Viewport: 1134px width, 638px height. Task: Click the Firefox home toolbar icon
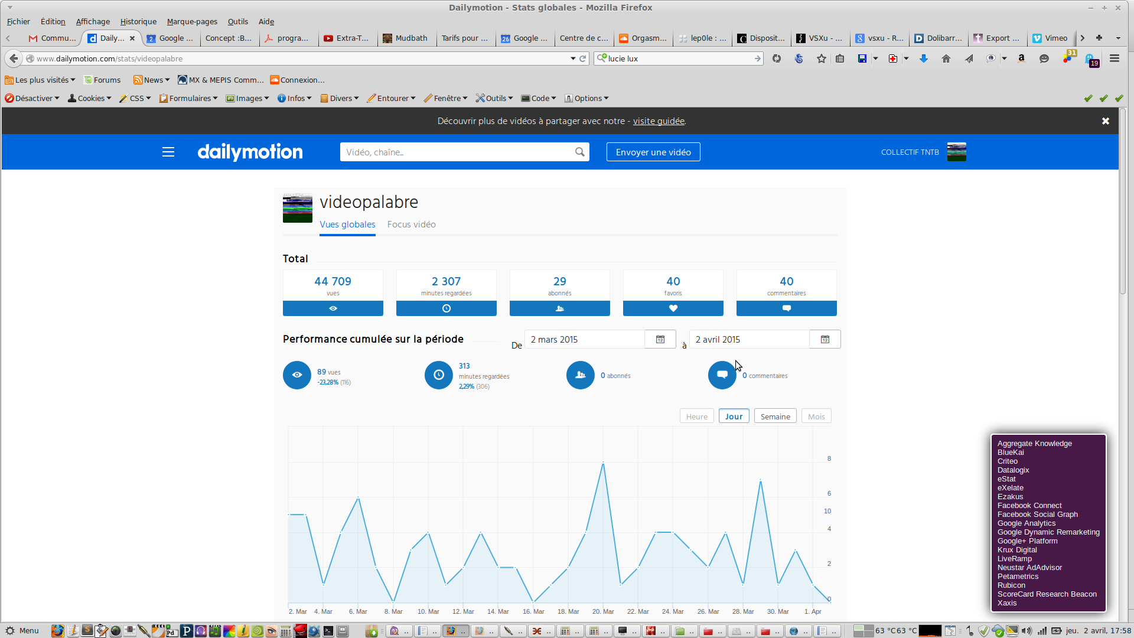point(946,58)
